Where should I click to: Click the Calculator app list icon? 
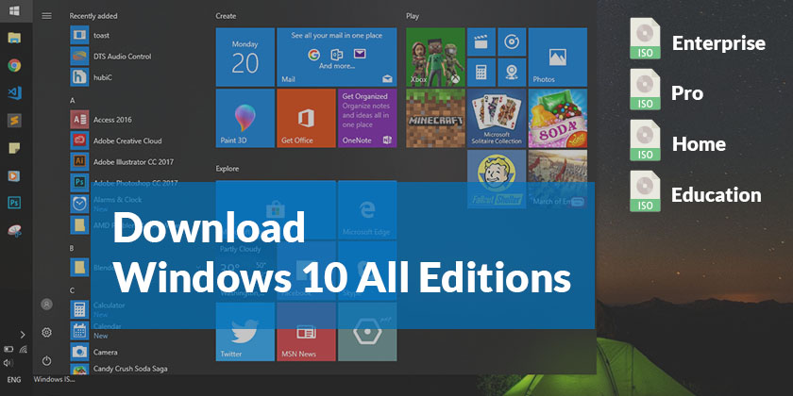[79, 309]
